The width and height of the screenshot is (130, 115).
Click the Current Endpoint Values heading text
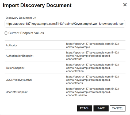26,33
